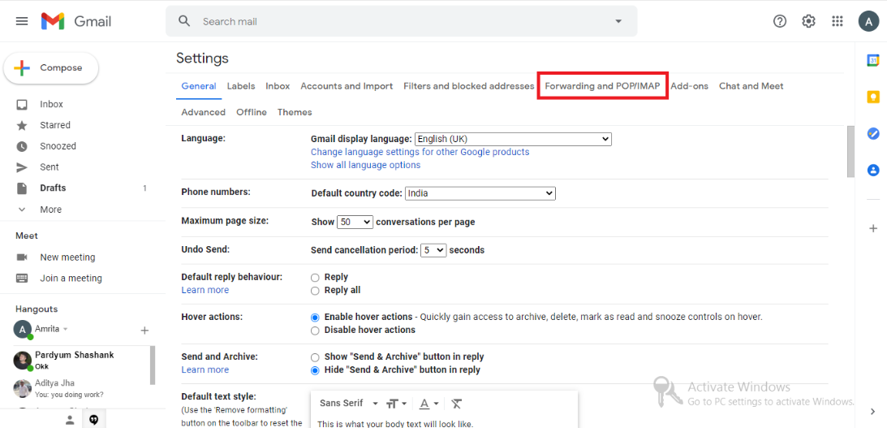Screen dimensions: 887x428
Task: Click Show all language options link
Action: pos(365,165)
